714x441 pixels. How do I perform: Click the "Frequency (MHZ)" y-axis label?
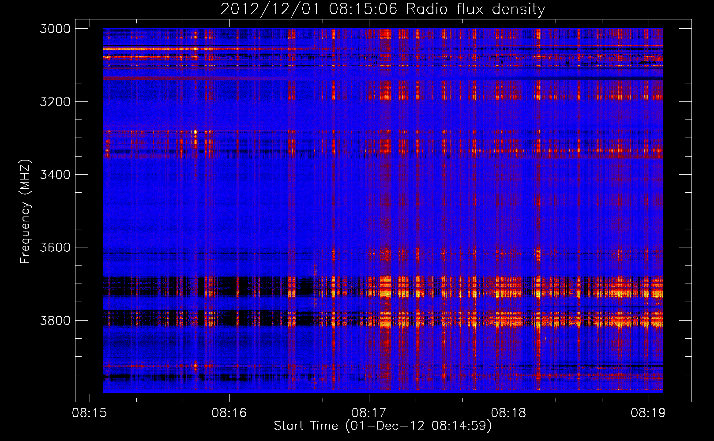point(25,212)
